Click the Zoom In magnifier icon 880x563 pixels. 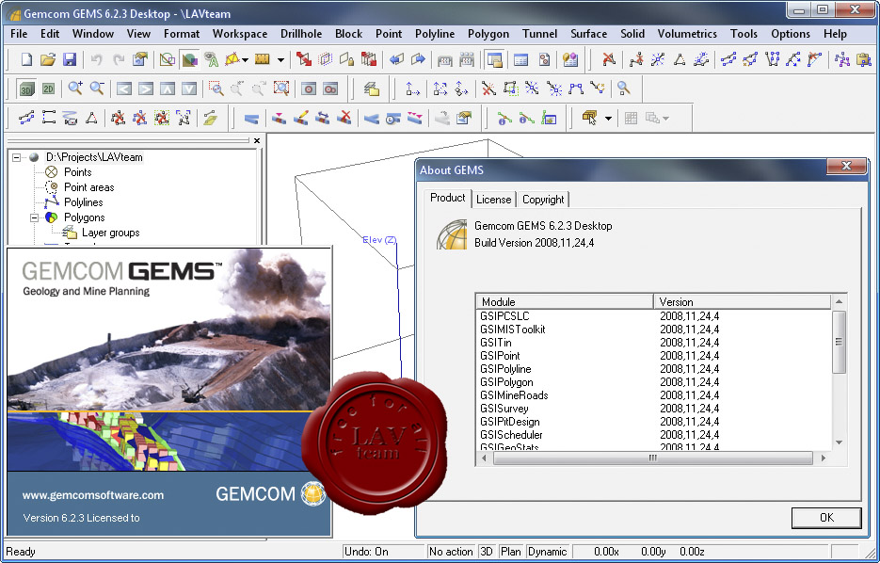click(75, 88)
